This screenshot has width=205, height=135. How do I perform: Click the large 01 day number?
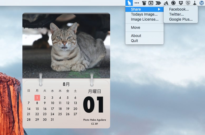point(93,105)
